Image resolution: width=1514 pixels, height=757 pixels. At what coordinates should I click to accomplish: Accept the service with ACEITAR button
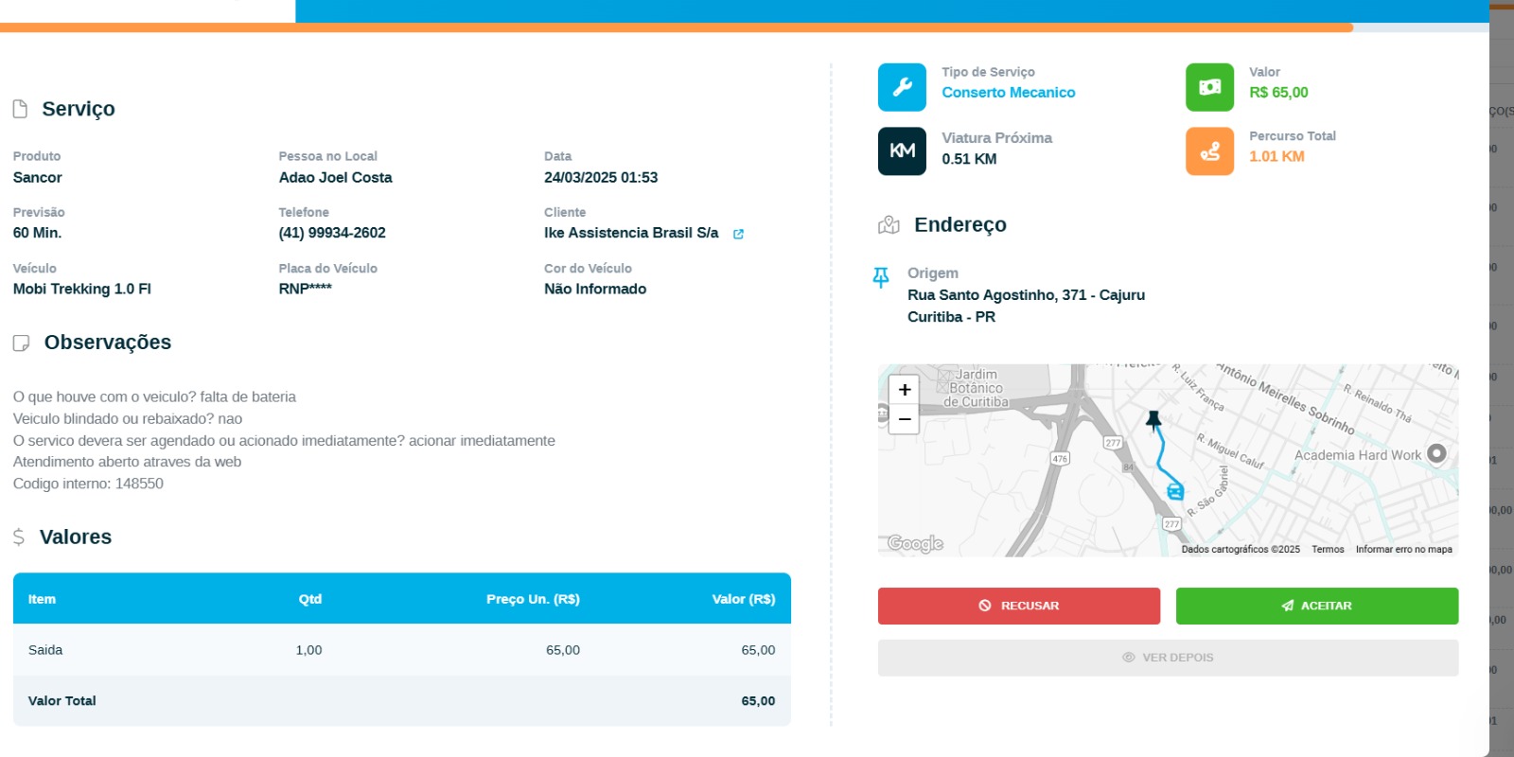click(1316, 606)
